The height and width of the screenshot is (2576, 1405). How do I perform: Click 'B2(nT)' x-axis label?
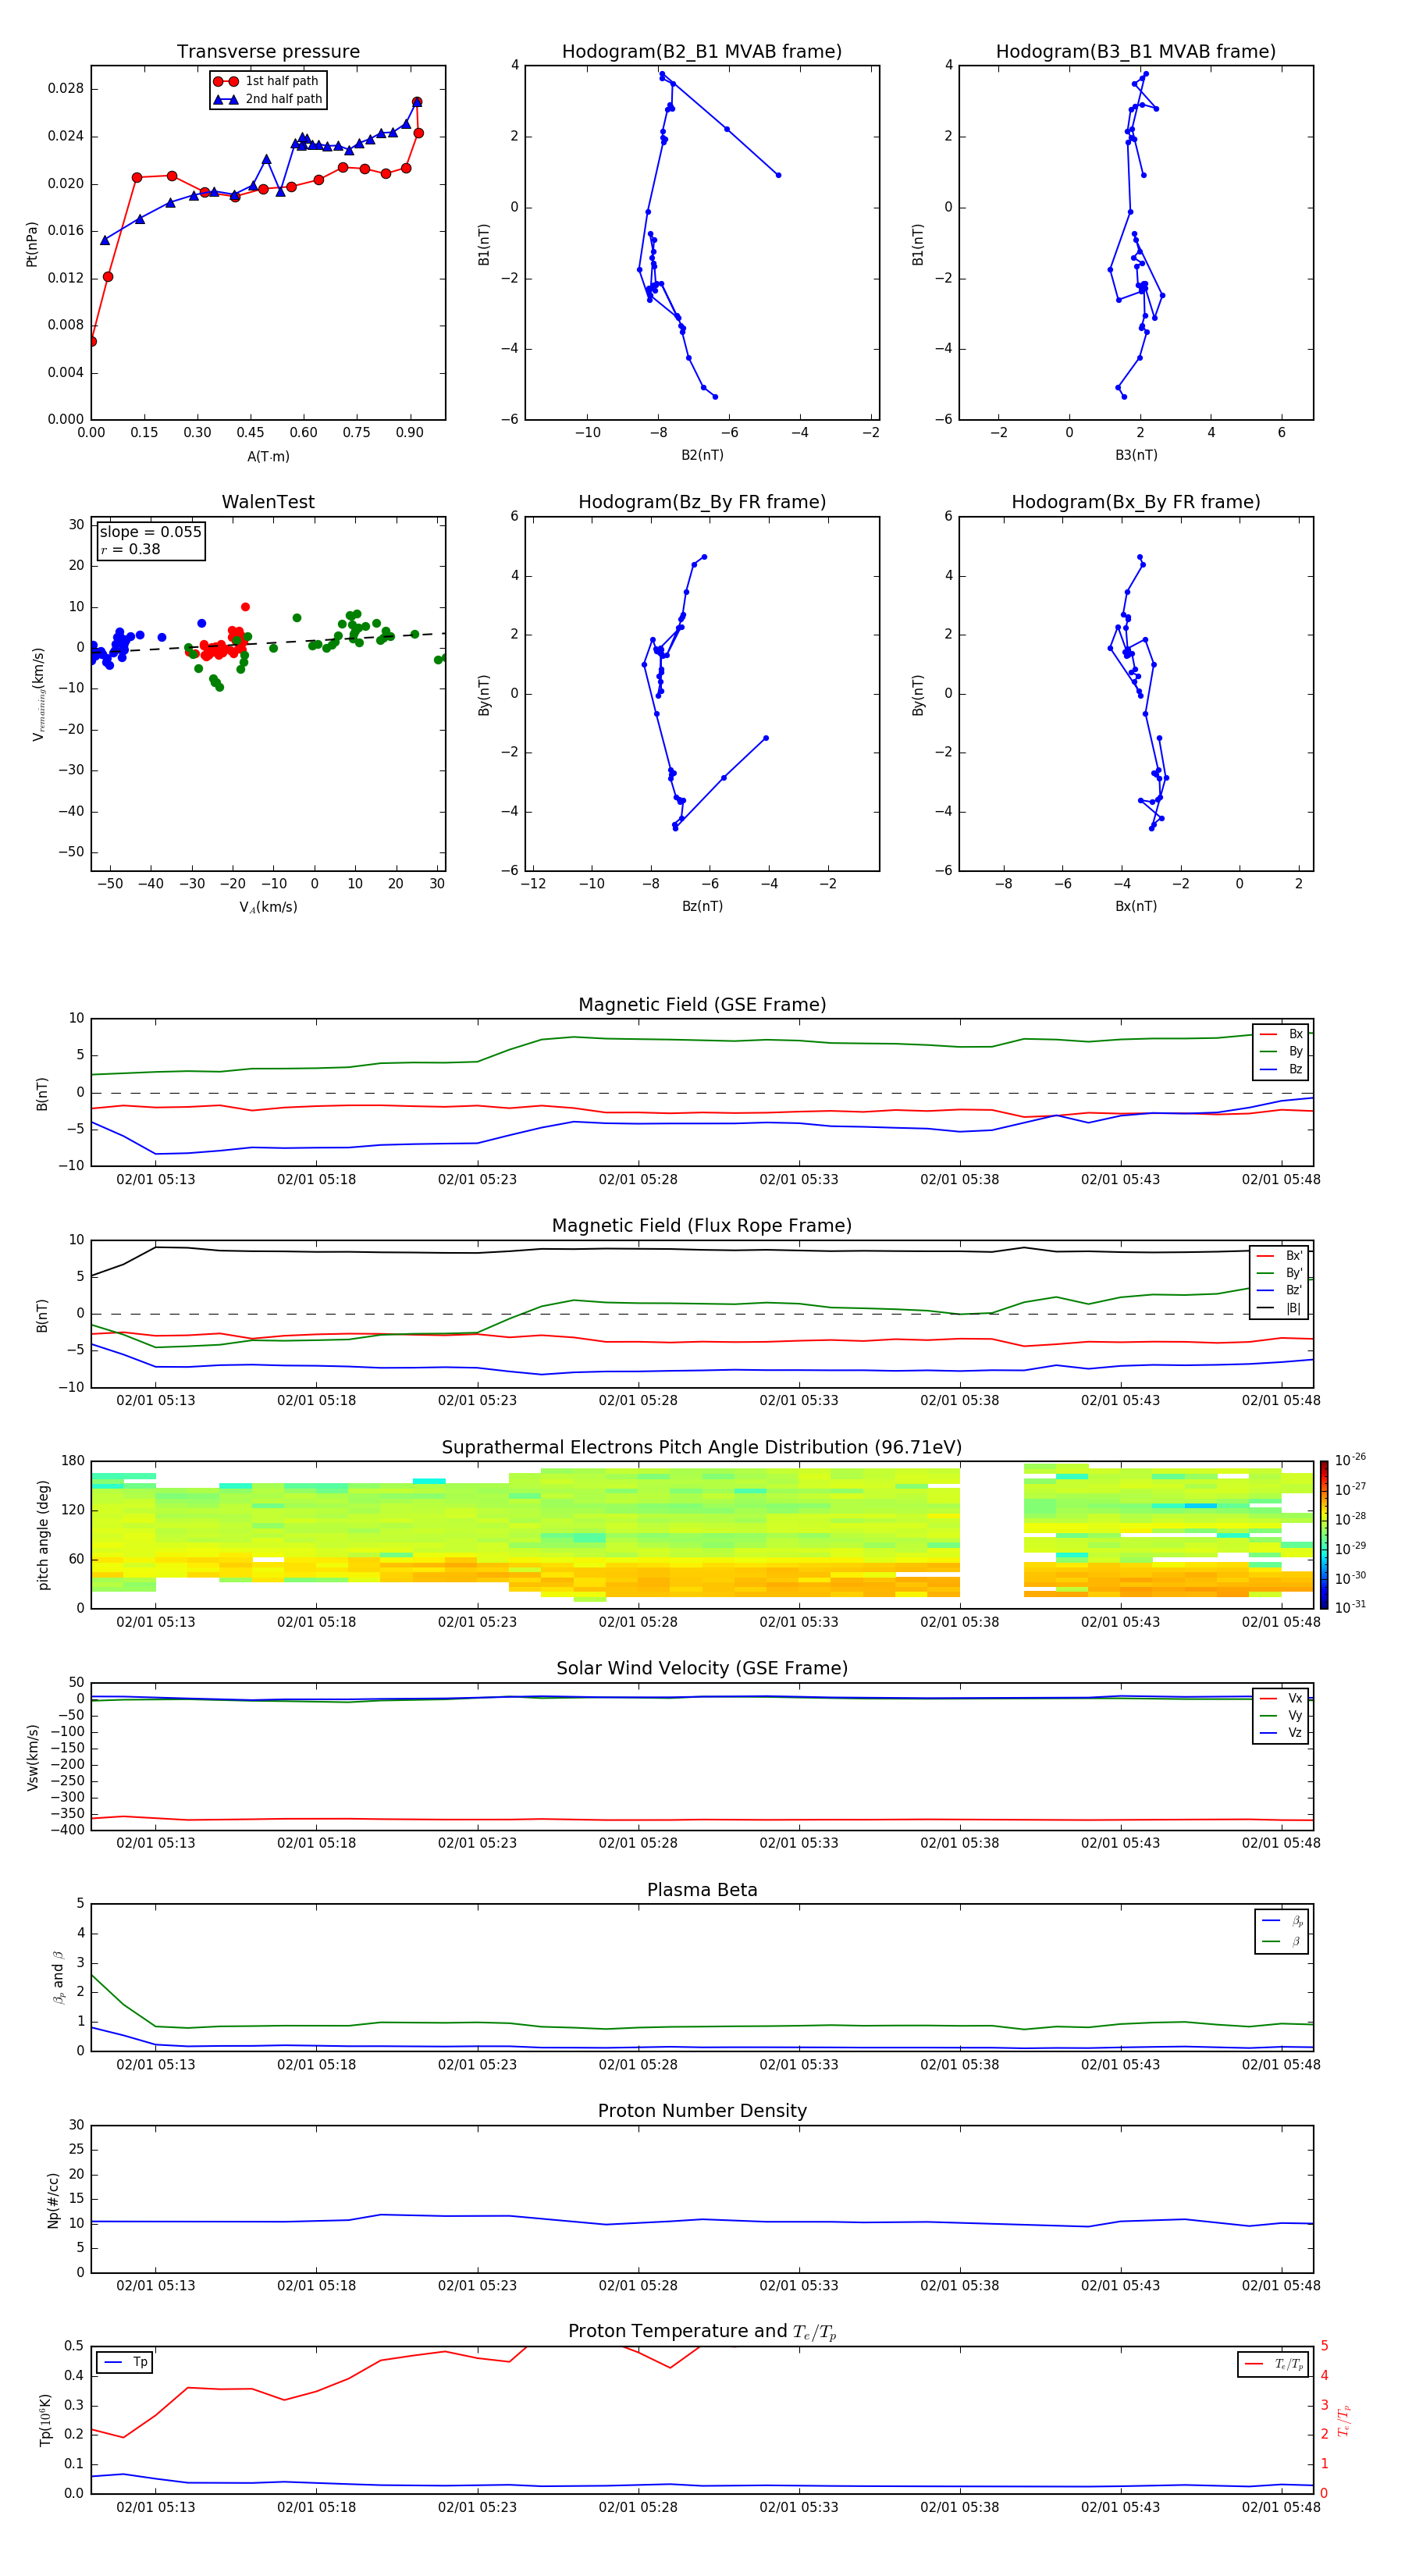point(702,455)
